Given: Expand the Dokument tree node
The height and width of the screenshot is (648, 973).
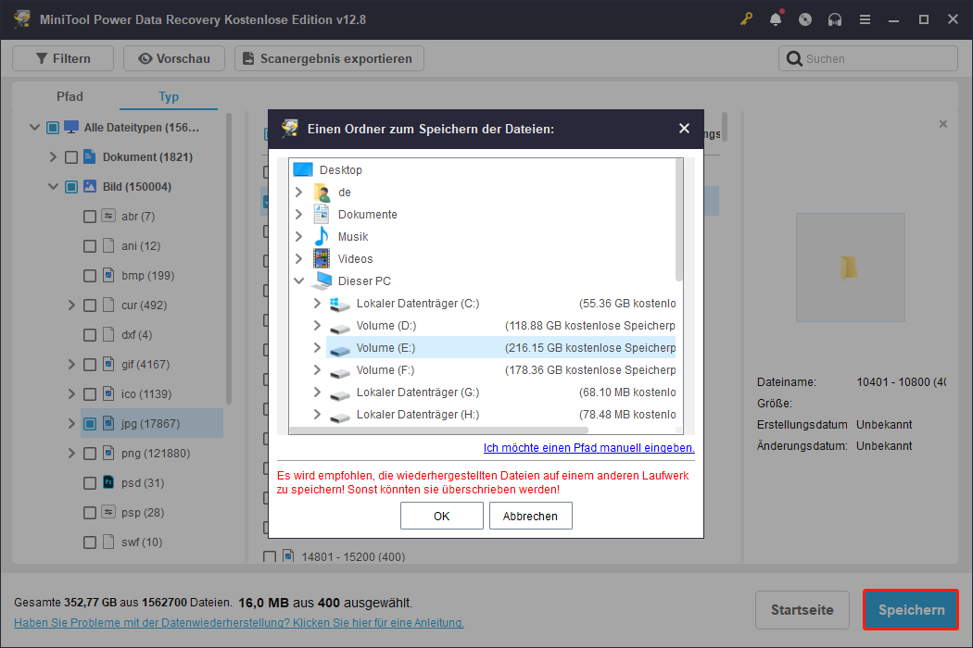Looking at the screenshot, I should 54,156.
